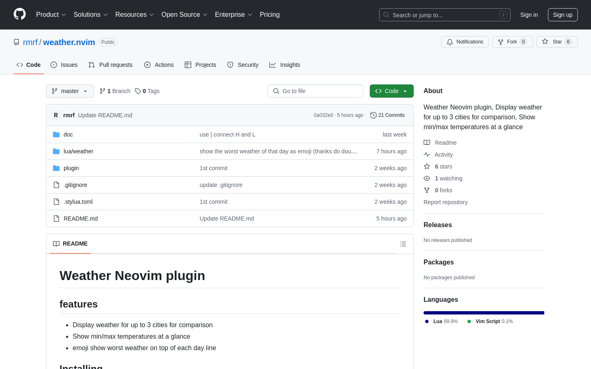The width and height of the screenshot is (591, 369).
Task: Open the green Code dropdown button
Action: (x=392, y=91)
